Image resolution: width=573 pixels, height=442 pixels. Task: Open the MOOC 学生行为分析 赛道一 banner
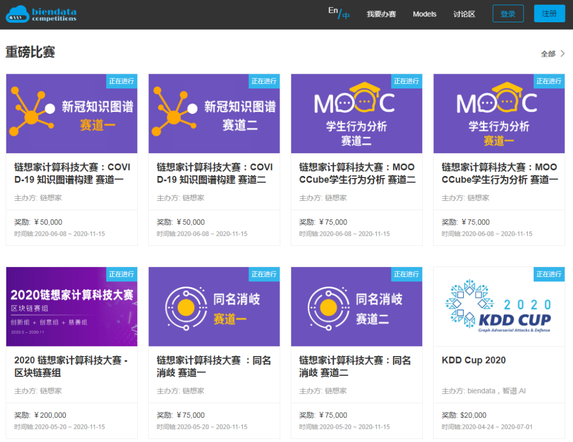499,113
